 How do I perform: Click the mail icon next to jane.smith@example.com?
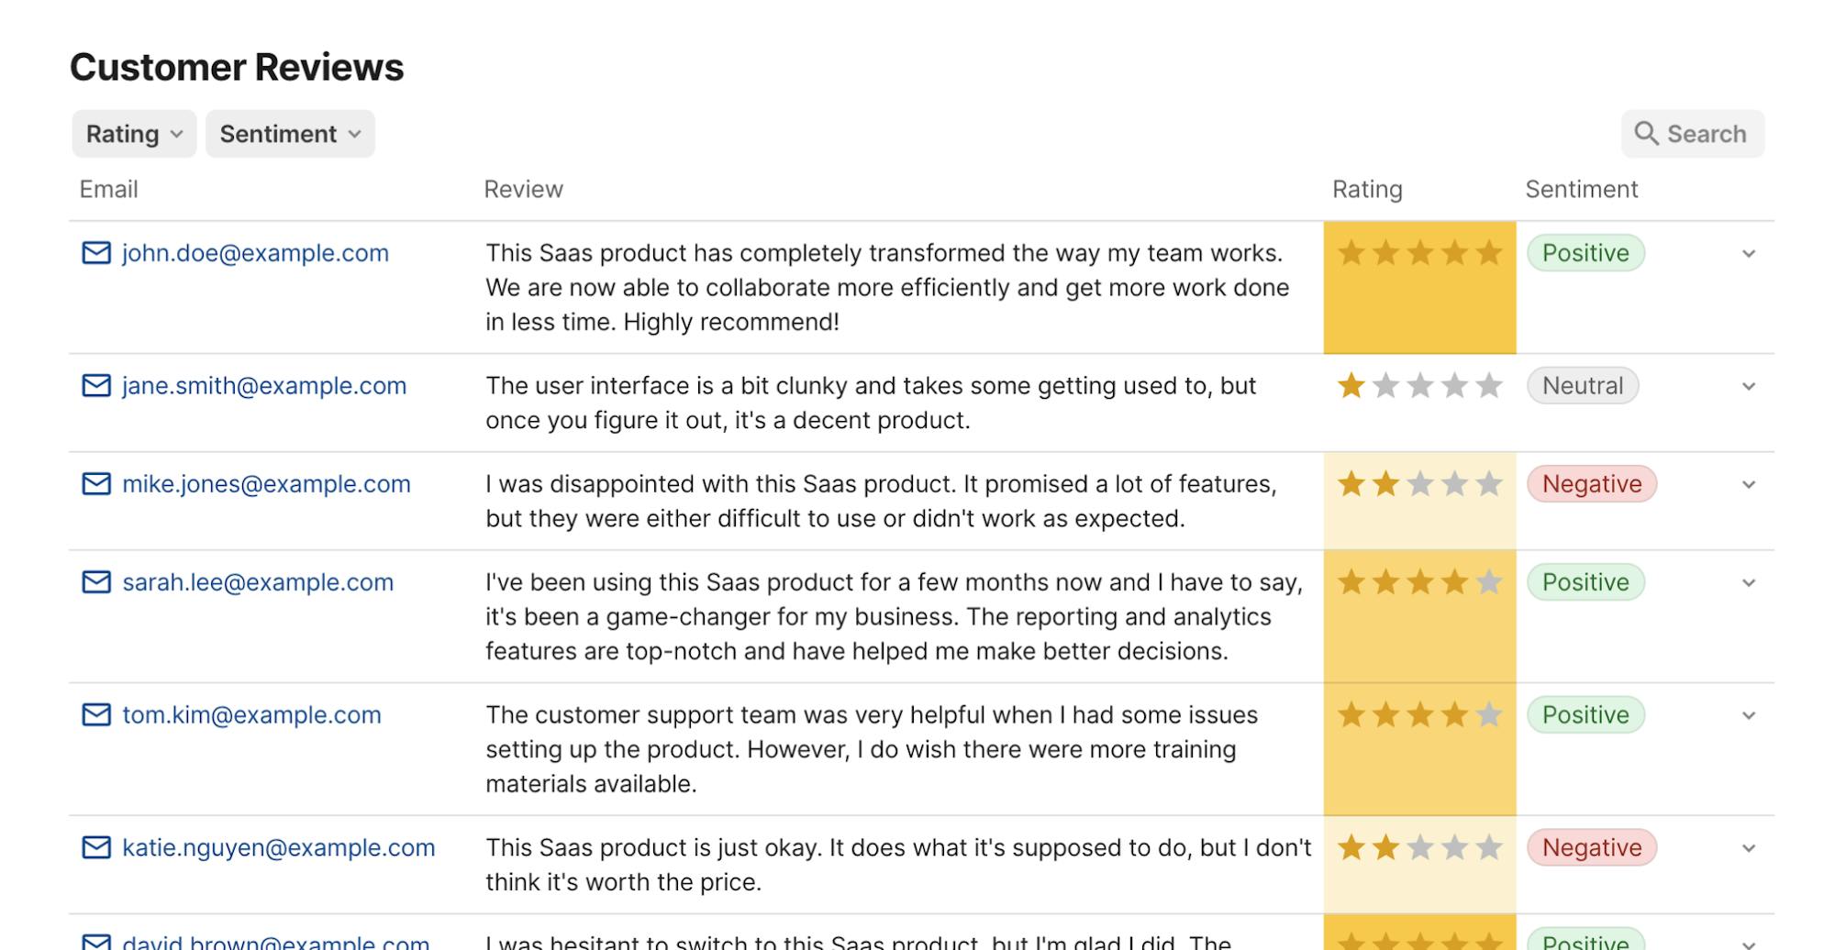(x=96, y=386)
